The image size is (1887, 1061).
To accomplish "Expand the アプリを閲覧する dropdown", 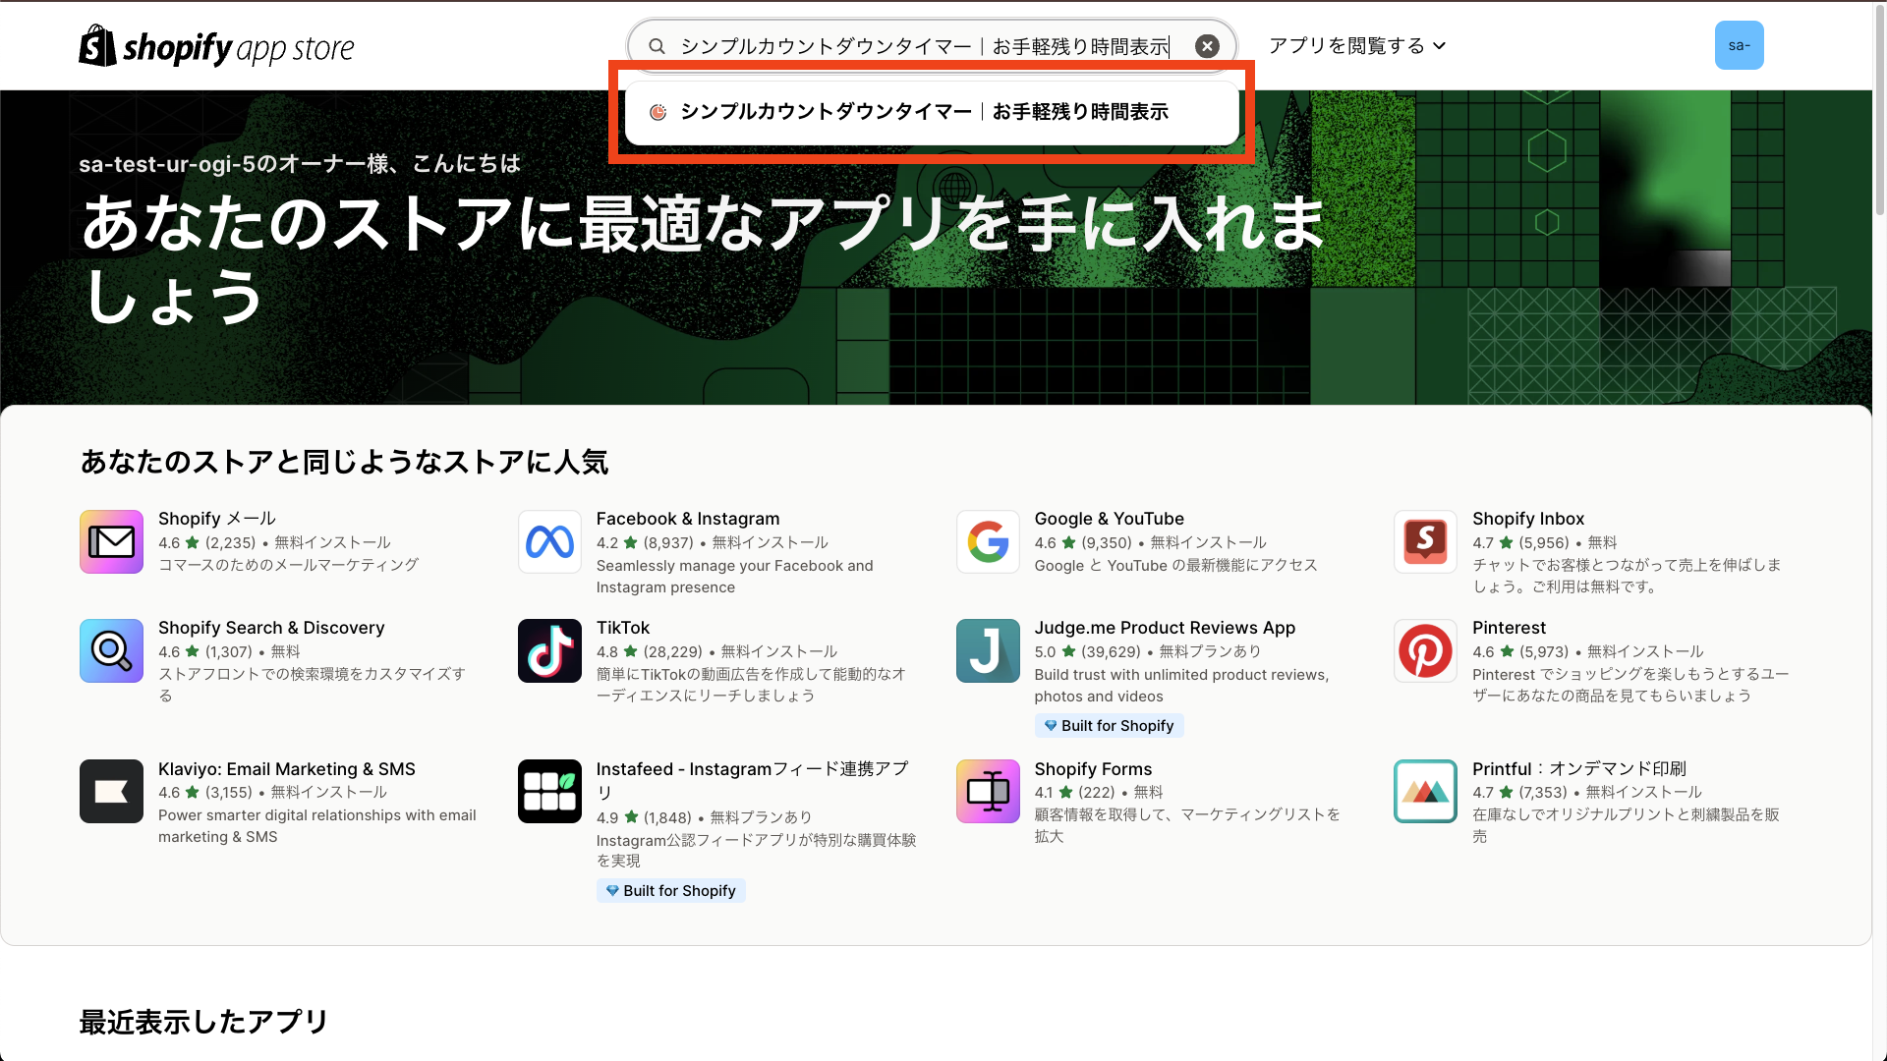I will (1356, 45).
